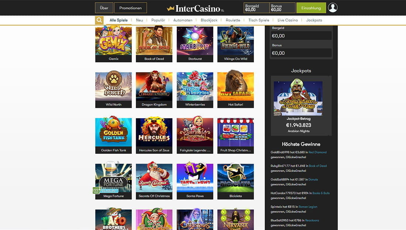Launch the Golden Fish Tank game
Image resolution: width=406 pixels, height=230 pixels.
point(113,135)
